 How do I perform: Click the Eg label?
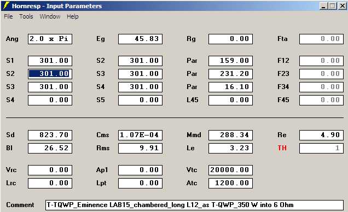101,39
